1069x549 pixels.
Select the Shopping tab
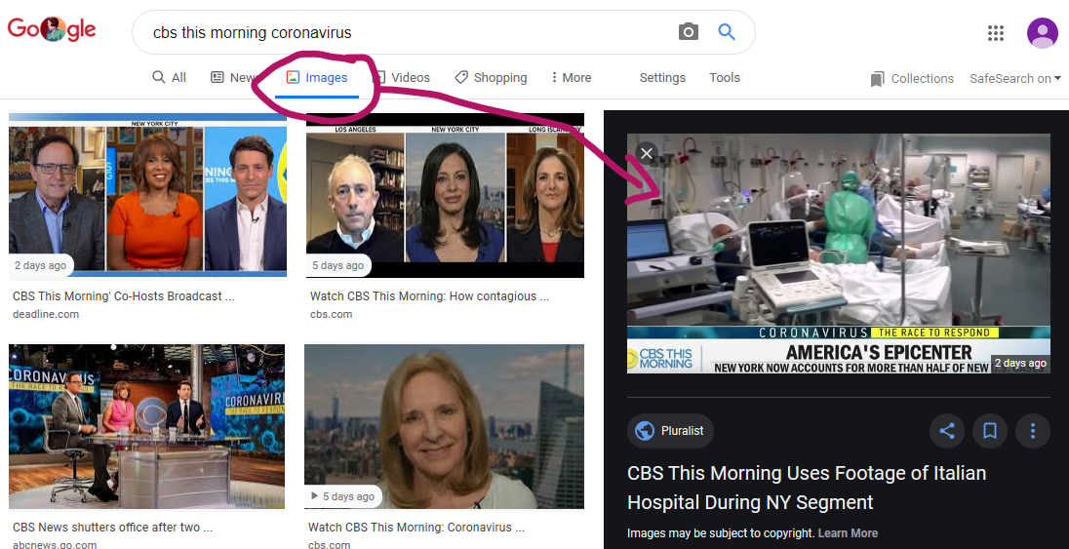click(491, 78)
